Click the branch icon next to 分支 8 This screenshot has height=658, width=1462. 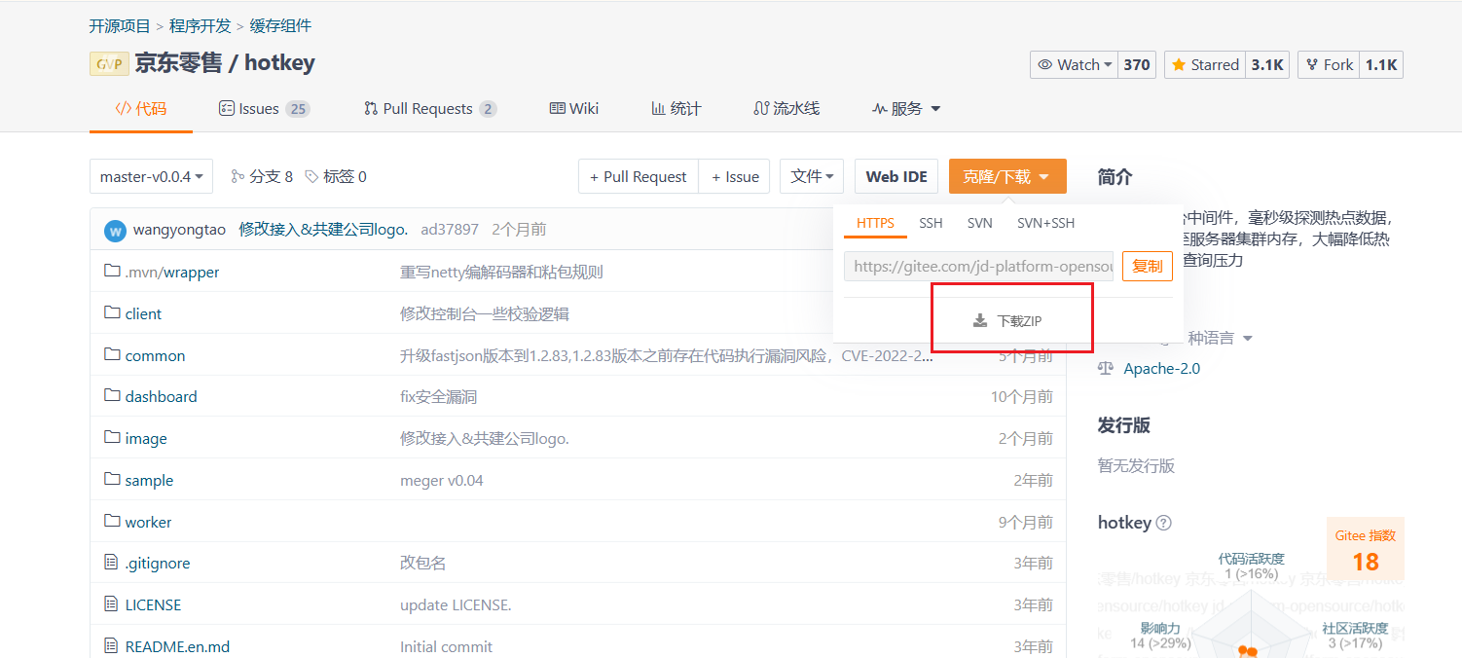(238, 176)
